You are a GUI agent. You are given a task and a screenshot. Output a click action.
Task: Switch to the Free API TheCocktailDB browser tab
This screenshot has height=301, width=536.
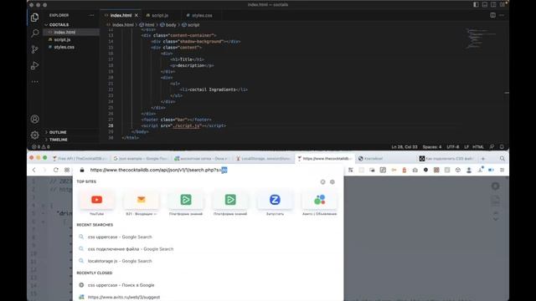tap(80, 158)
